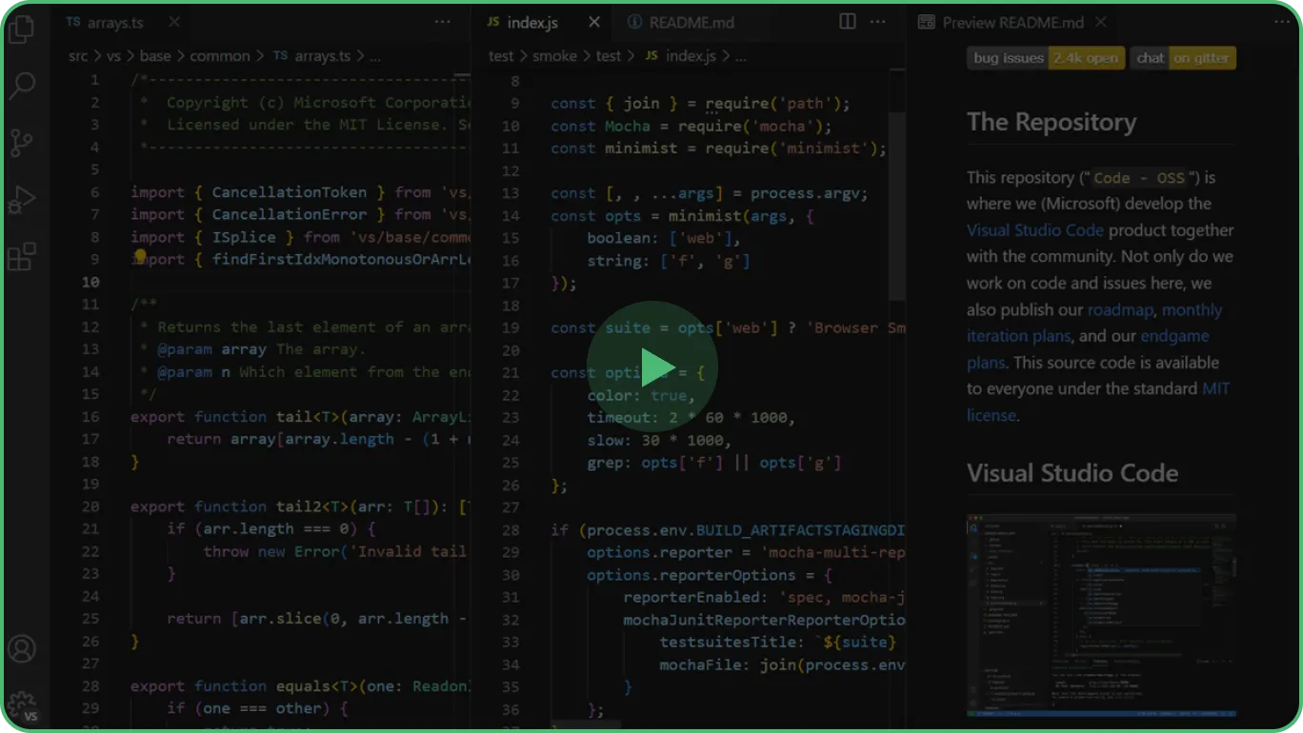Image resolution: width=1303 pixels, height=733 pixels.
Task: Click the TS icon in the arrays.ts breadcrumb
Action: click(280, 56)
